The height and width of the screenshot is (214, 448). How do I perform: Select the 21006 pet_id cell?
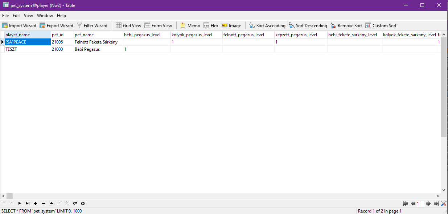pos(62,42)
